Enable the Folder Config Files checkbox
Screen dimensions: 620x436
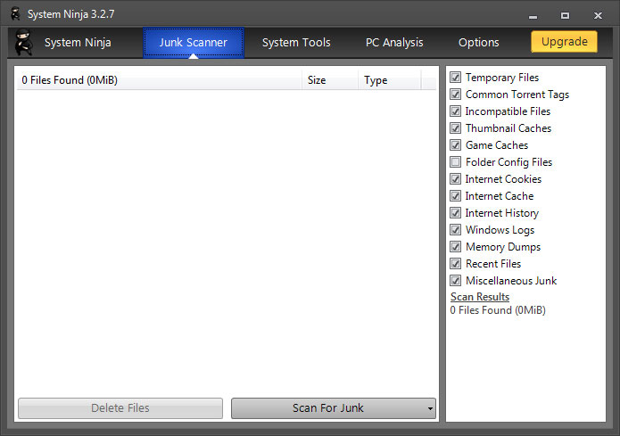[456, 161]
